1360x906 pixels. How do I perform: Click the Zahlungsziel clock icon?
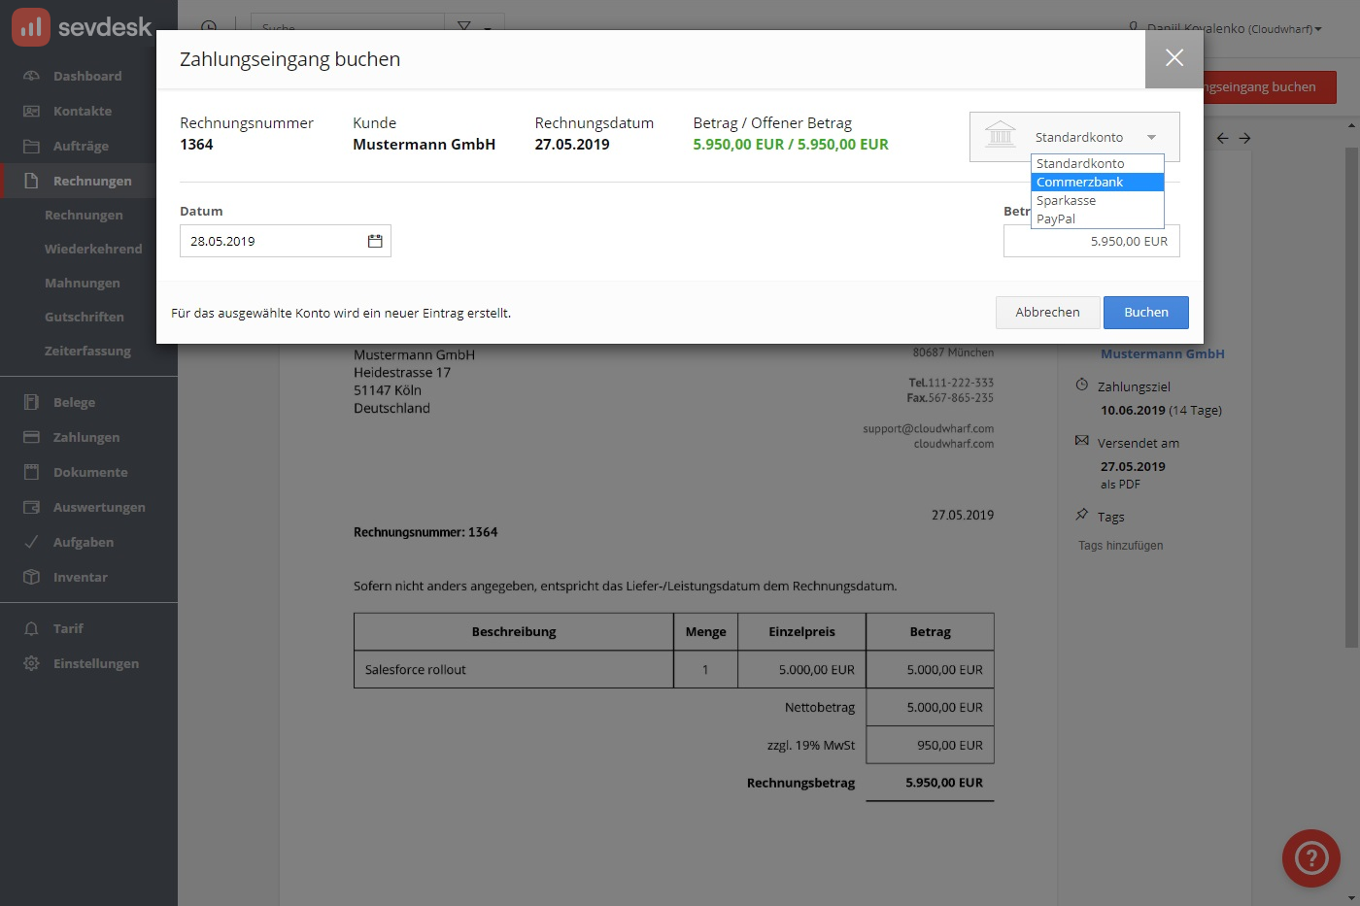click(x=1082, y=385)
